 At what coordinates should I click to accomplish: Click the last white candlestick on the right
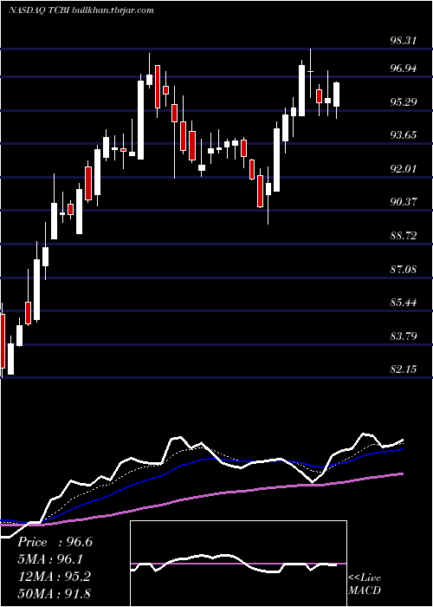tap(337, 95)
